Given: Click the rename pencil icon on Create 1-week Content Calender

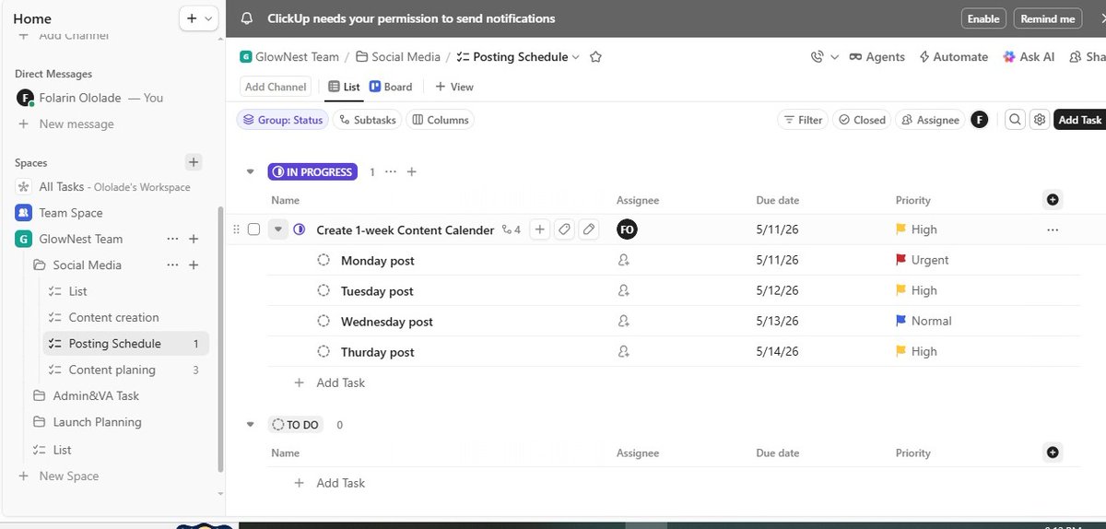Looking at the screenshot, I should click(x=588, y=229).
